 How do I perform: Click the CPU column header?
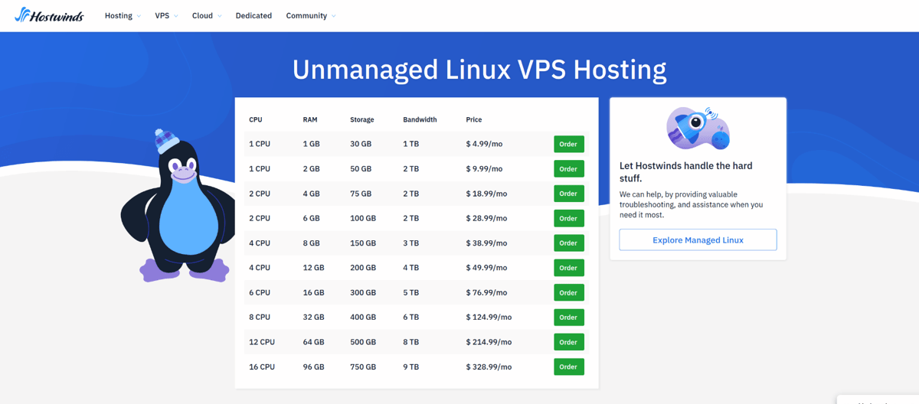(256, 119)
